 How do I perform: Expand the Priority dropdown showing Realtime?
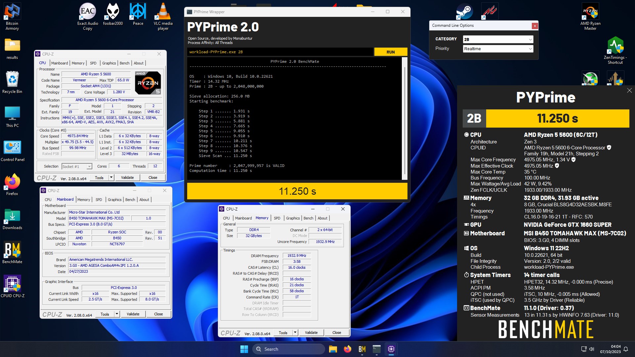click(498, 49)
